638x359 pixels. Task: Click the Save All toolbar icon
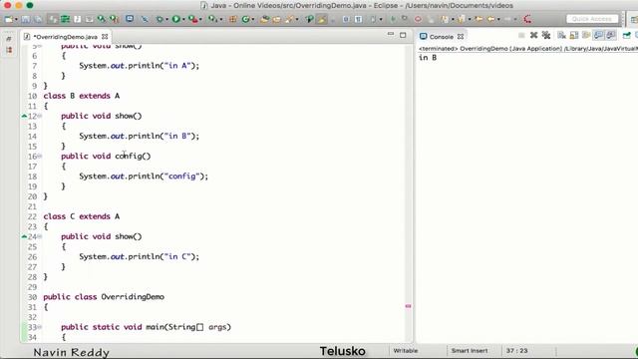point(38,19)
